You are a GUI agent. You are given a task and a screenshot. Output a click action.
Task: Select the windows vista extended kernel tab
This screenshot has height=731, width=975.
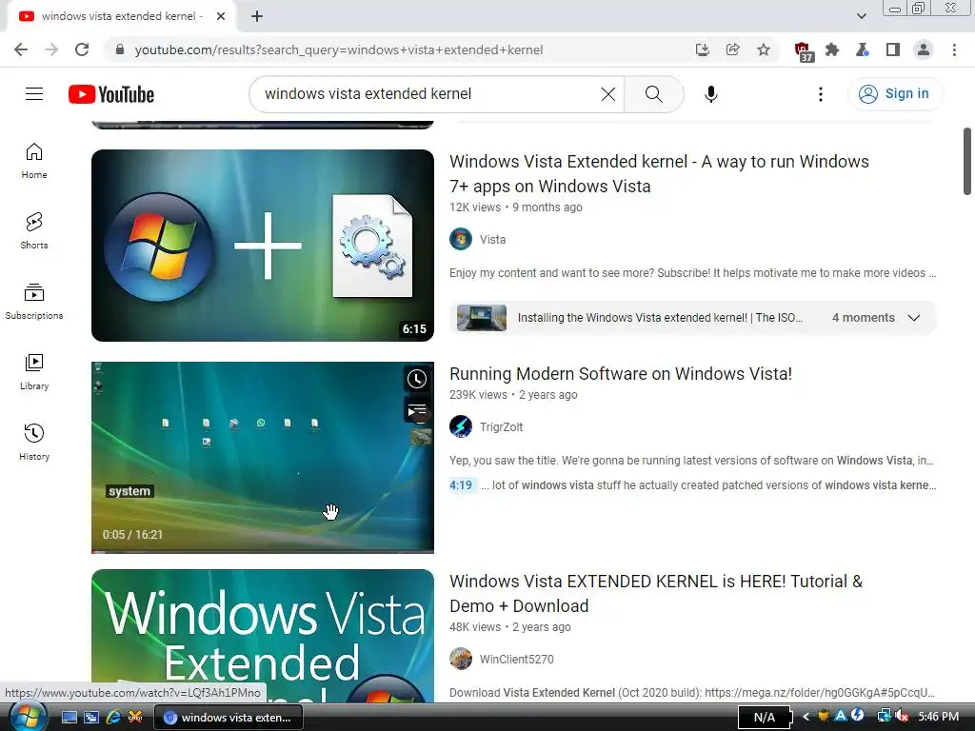coord(122,17)
